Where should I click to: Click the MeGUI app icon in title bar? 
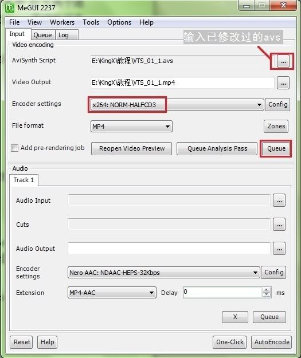pyautogui.click(x=10, y=8)
